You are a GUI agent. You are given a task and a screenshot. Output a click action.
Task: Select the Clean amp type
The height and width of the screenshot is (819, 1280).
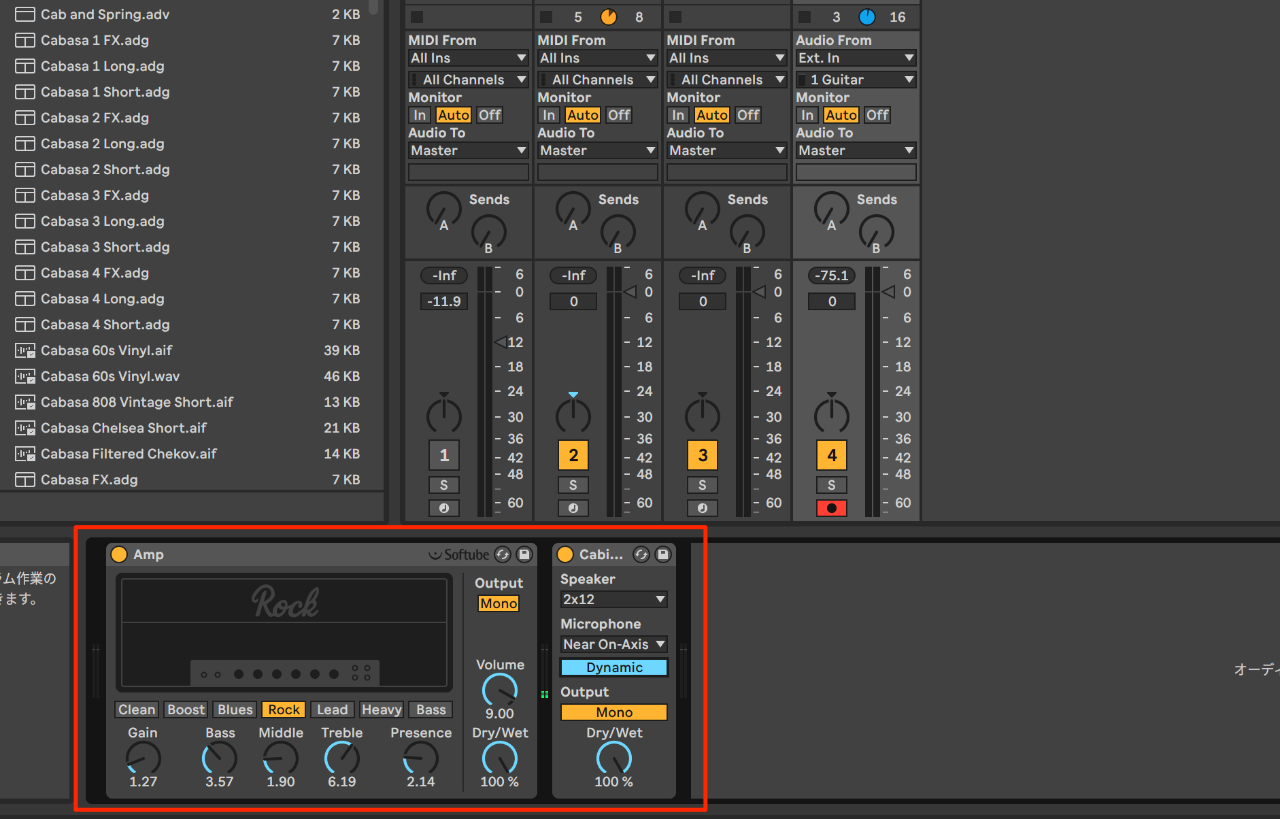pos(137,709)
